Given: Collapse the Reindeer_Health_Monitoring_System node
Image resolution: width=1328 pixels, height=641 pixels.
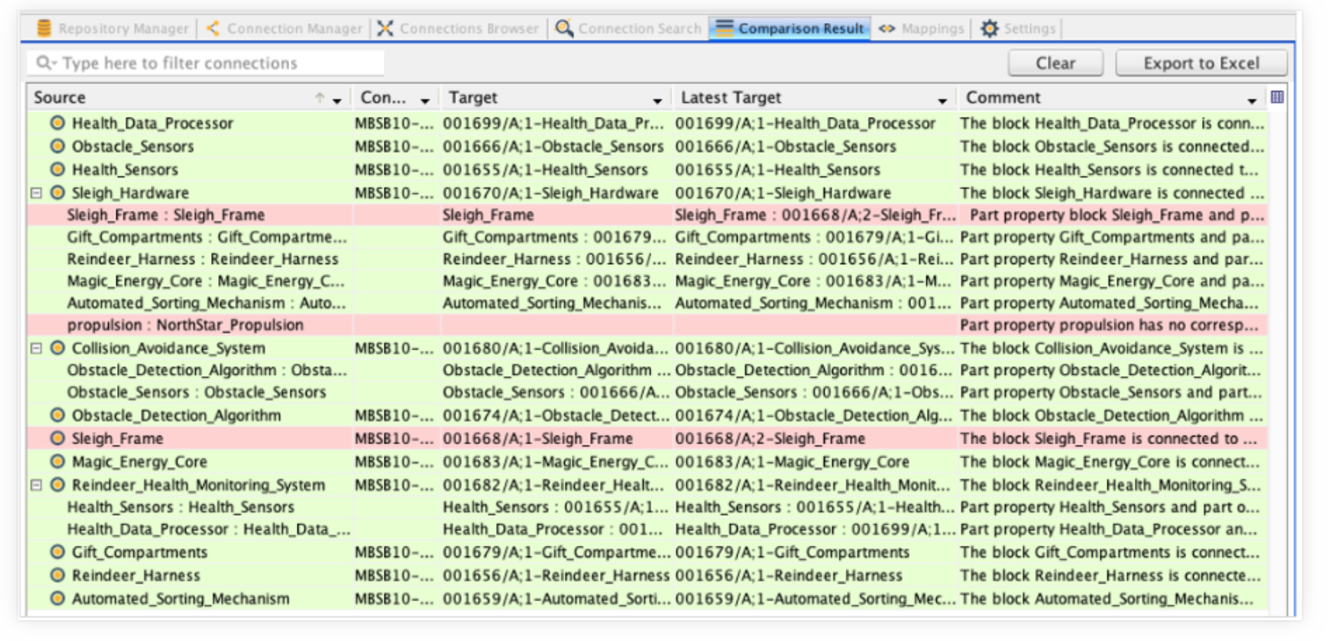Looking at the screenshot, I should [x=36, y=485].
